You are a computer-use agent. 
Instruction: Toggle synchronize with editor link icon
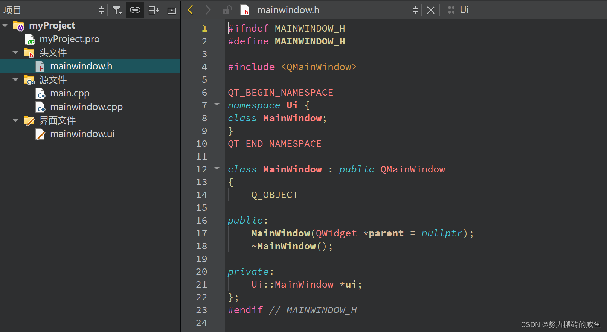click(135, 10)
